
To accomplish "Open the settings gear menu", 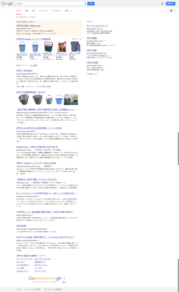I will 171,11.
